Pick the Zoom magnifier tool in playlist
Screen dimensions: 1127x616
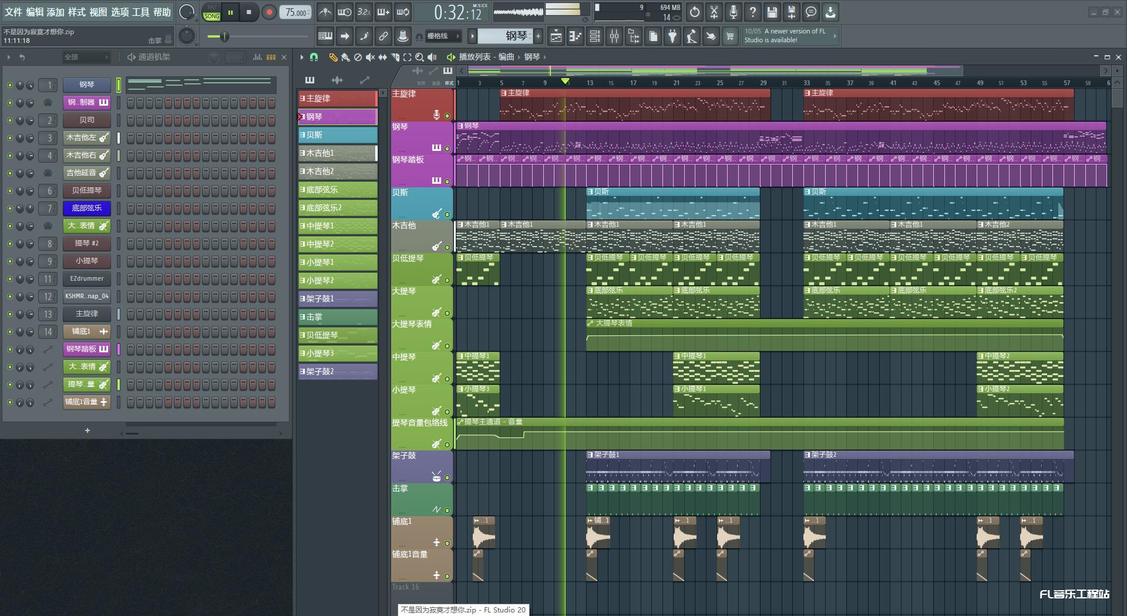(x=419, y=57)
